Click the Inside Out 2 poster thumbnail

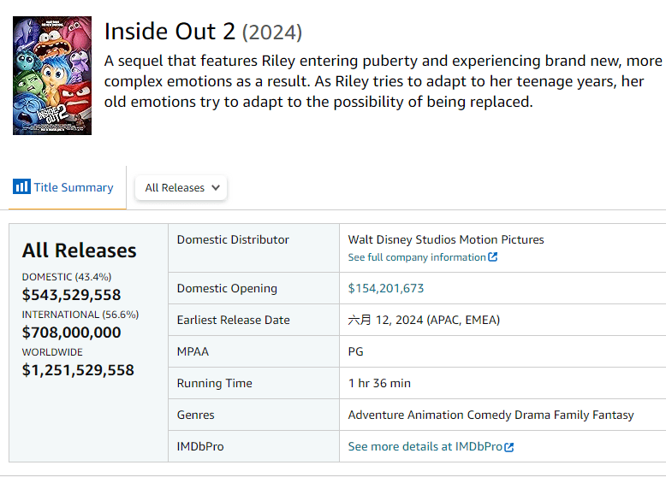(52, 75)
